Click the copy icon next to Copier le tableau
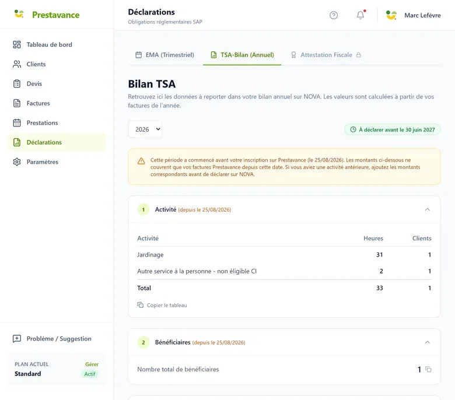 [x=141, y=305]
